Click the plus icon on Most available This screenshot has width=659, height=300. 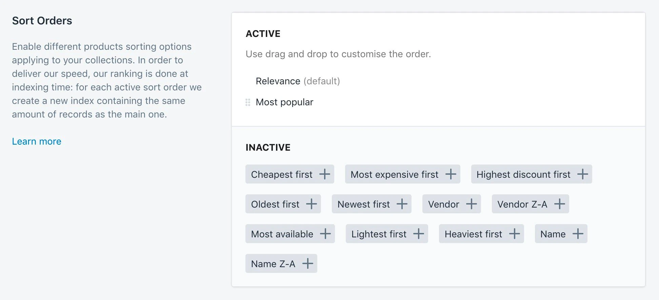[326, 234]
